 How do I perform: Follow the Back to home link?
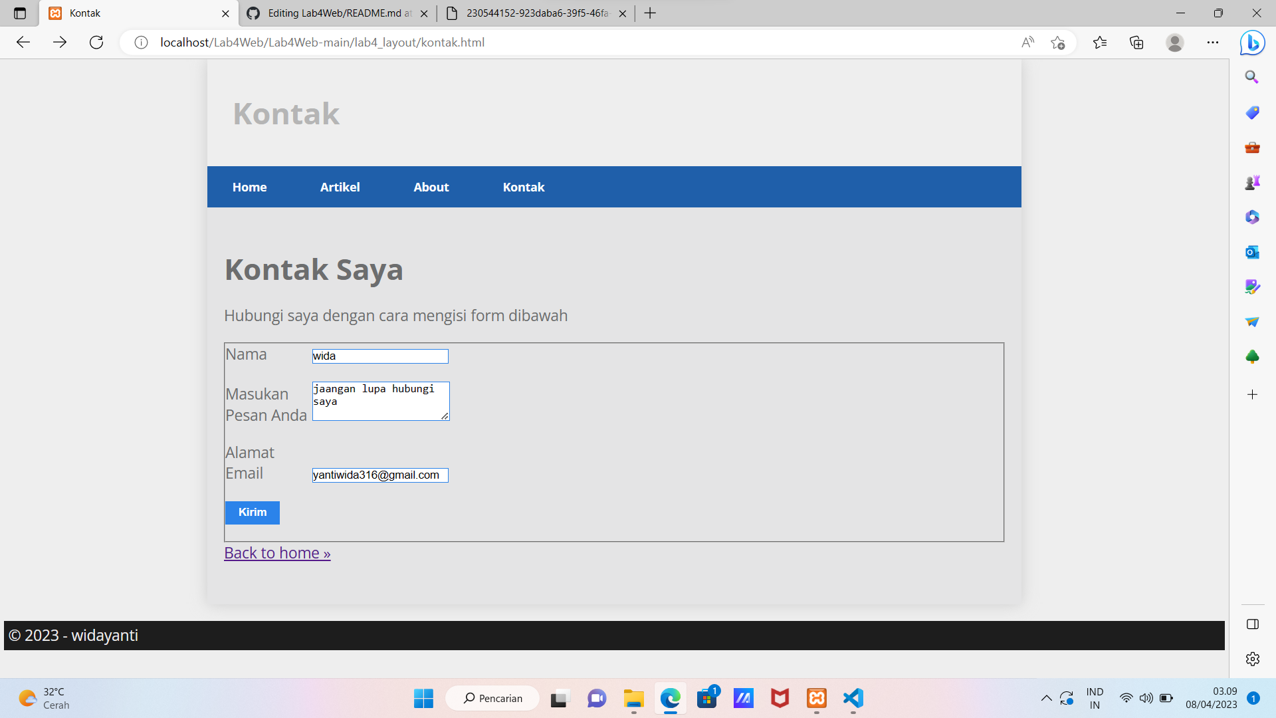coord(276,552)
